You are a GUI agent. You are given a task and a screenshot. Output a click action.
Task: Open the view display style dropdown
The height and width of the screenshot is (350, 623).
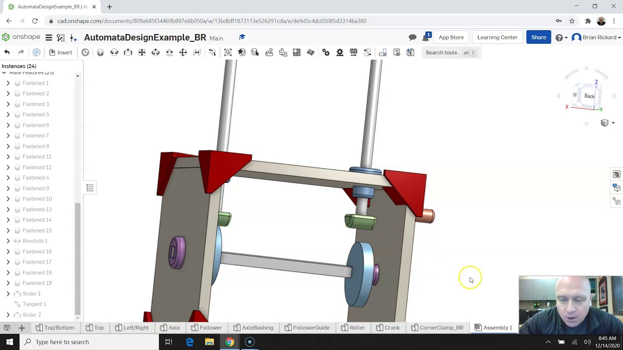pos(607,123)
